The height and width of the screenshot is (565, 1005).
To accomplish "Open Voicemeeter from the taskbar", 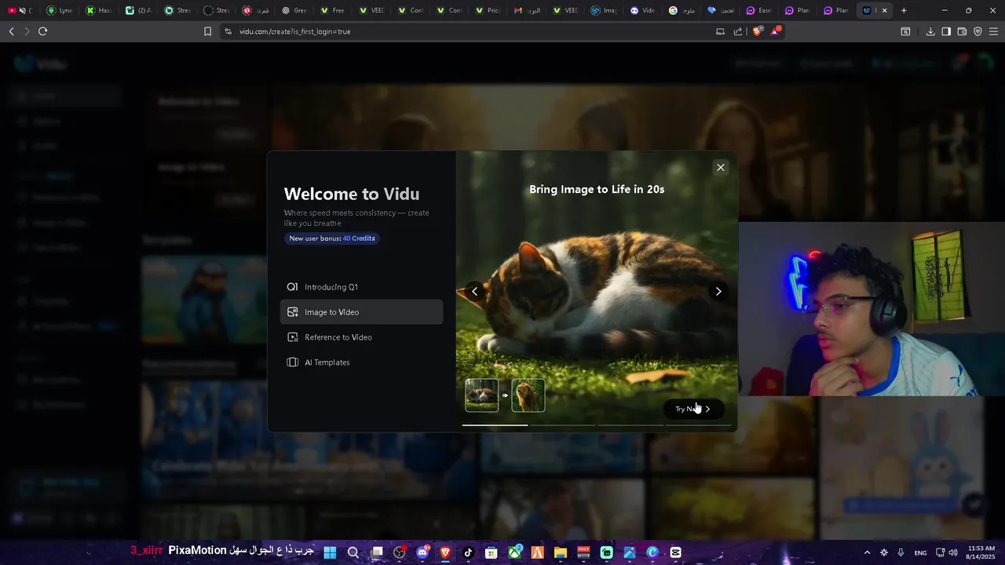I will [583, 552].
